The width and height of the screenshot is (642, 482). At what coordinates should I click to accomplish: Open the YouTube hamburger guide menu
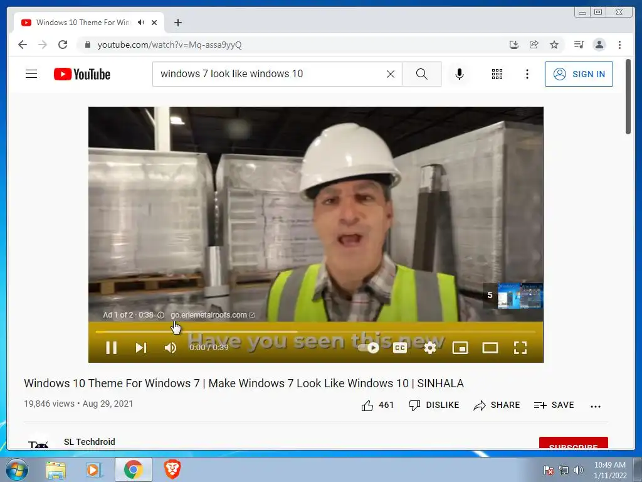click(31, 74)
